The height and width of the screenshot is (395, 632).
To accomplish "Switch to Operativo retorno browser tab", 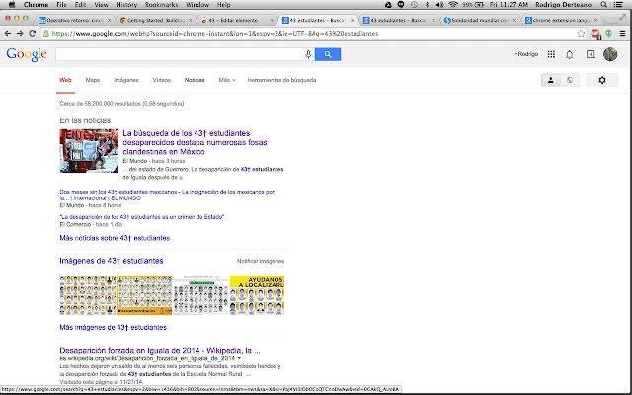I will coord(75,20).
